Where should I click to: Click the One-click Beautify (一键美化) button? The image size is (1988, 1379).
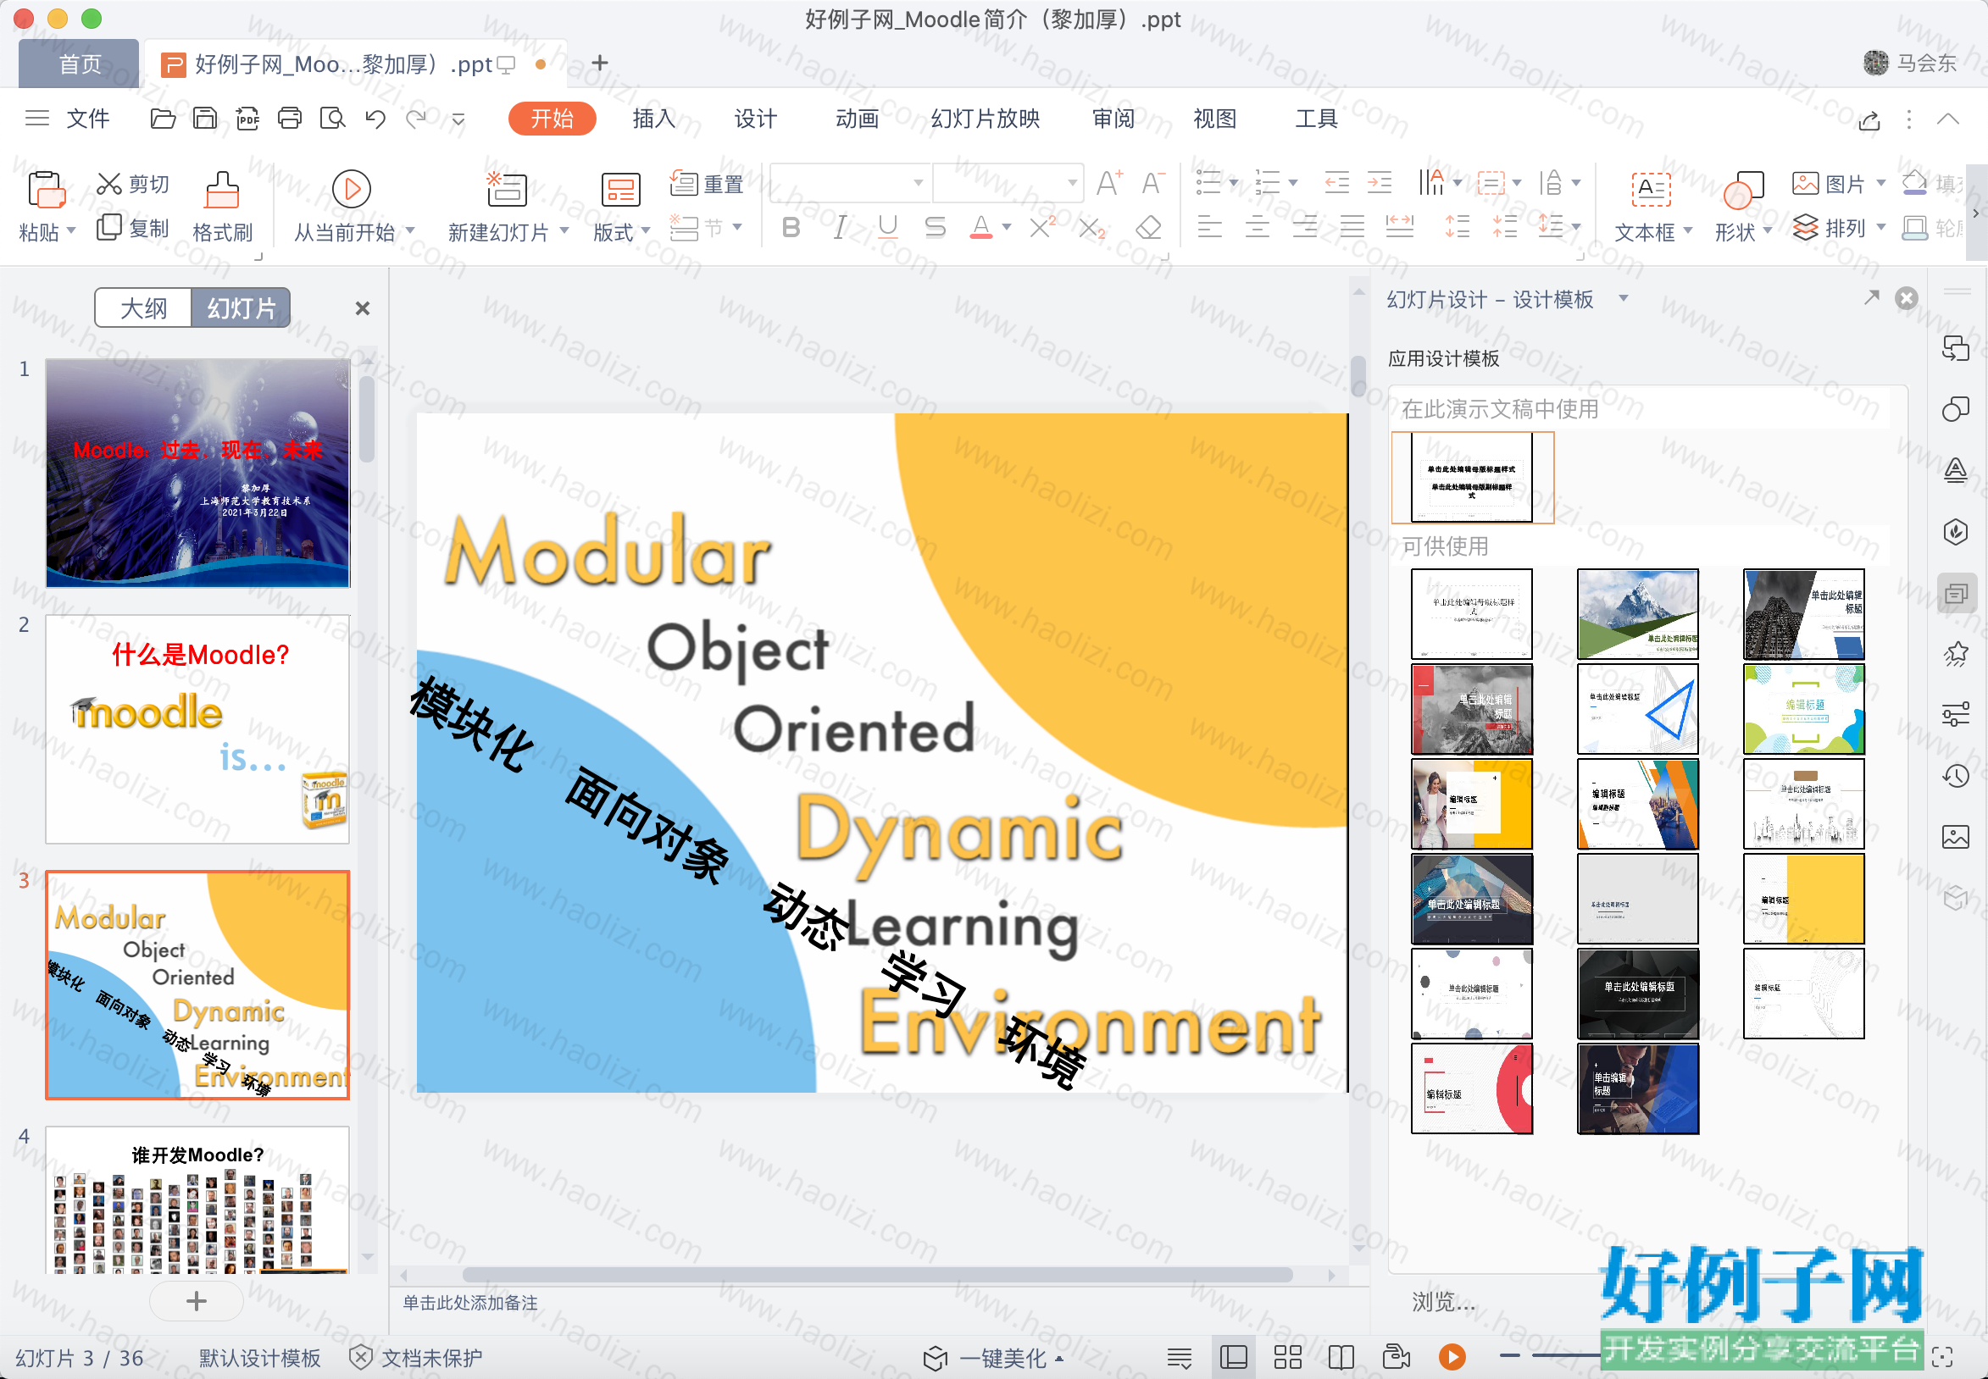(x=994, y=1359)
